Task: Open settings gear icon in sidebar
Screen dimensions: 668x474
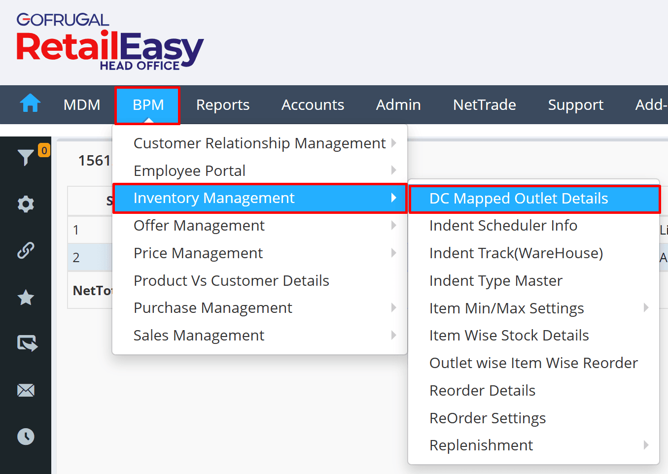Action: (x=26, y=204)
